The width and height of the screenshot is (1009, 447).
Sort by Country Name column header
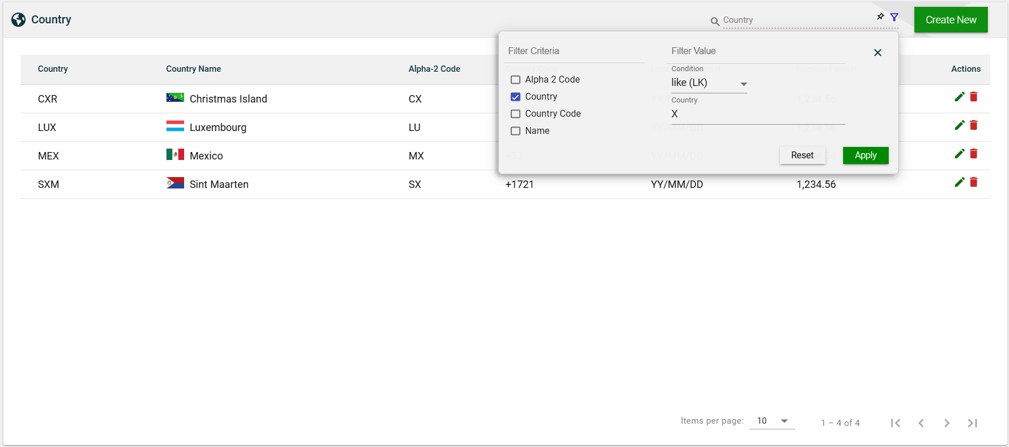(x=193, y=69)
